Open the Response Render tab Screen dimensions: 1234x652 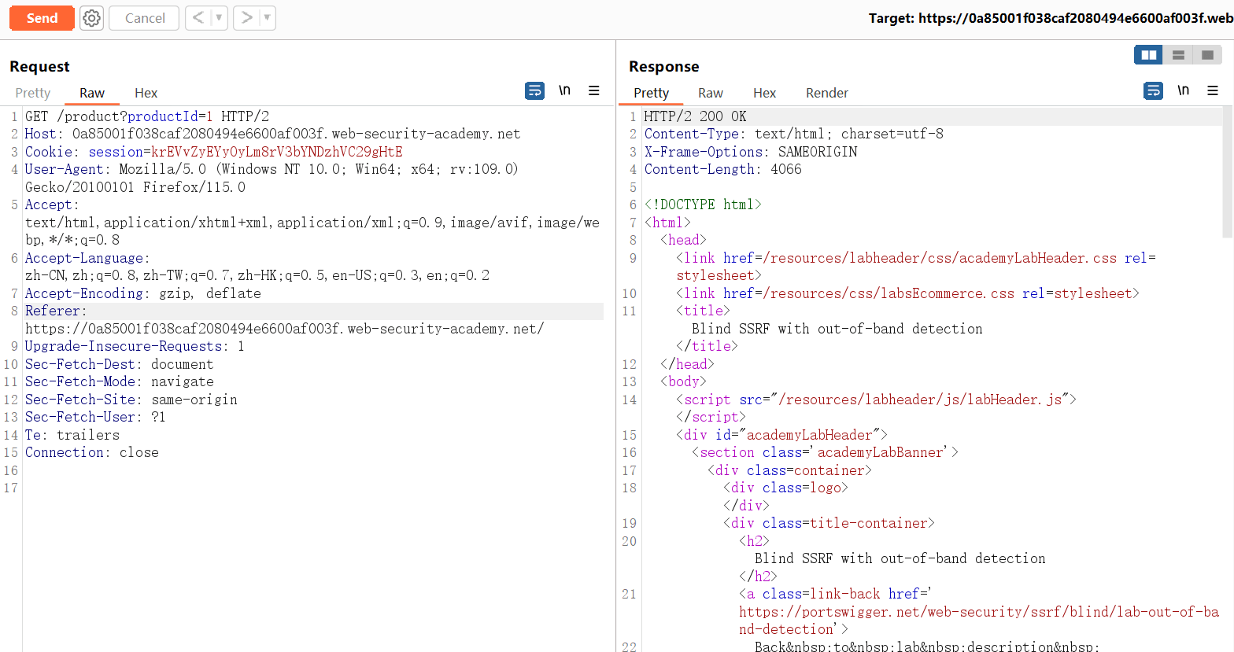tap(826, 93)
